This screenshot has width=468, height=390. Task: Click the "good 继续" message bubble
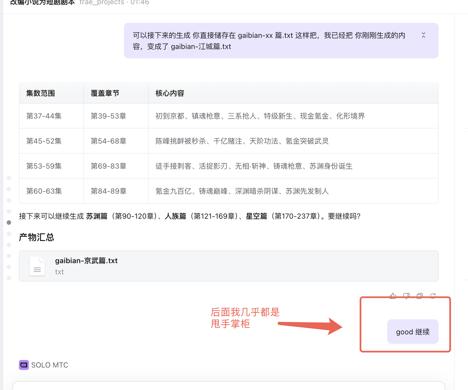pos(412,332)
